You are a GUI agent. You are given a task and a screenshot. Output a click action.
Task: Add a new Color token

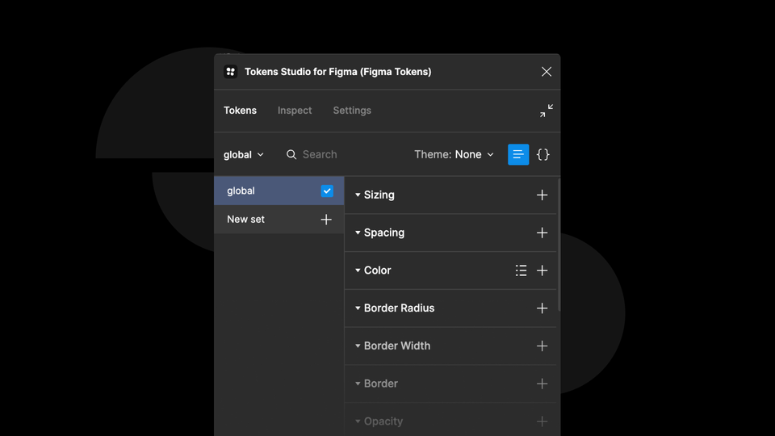[542, 270]
